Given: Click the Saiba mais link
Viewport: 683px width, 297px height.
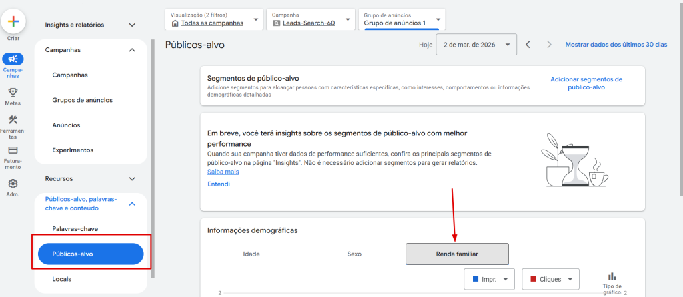Looking at the screenshot, I should point(223,172).
